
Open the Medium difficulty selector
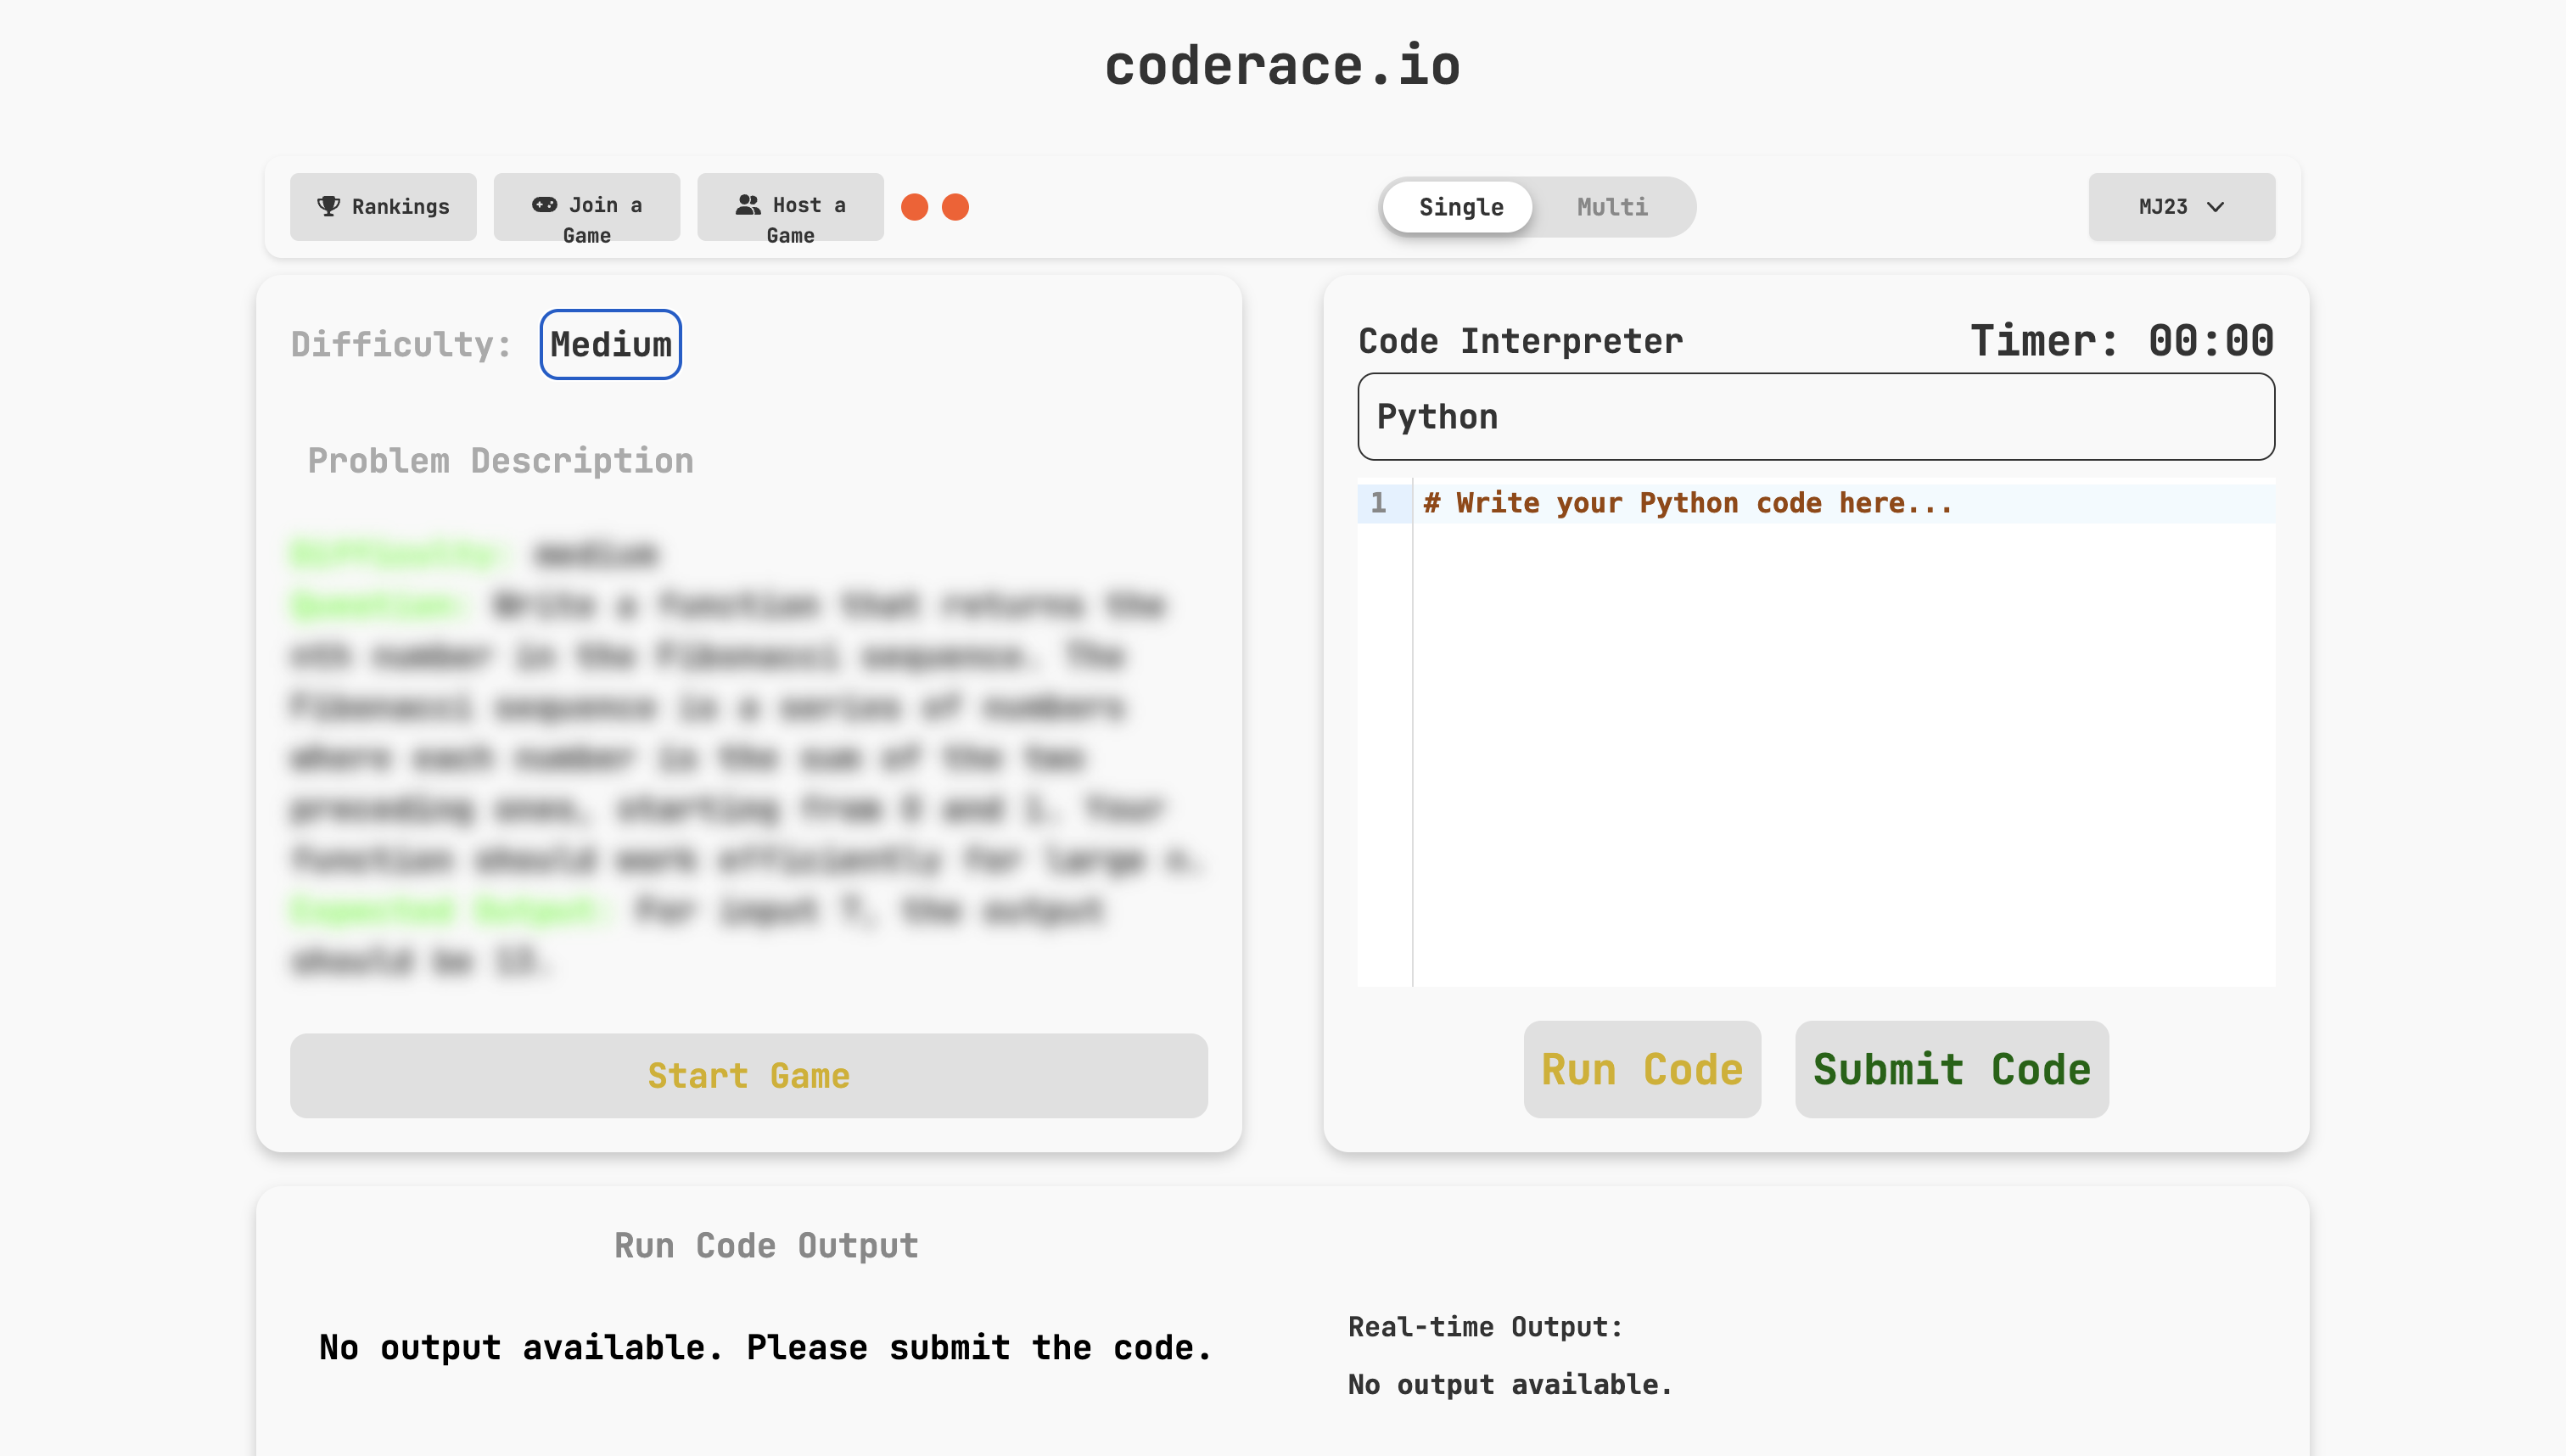[x=610, y=344]
